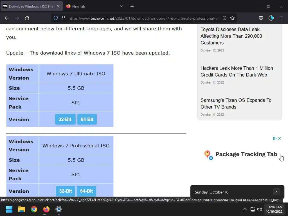Click the Package Tracking ad logo icon
Screen dimensions: 288x216
[x=208, y=155]
